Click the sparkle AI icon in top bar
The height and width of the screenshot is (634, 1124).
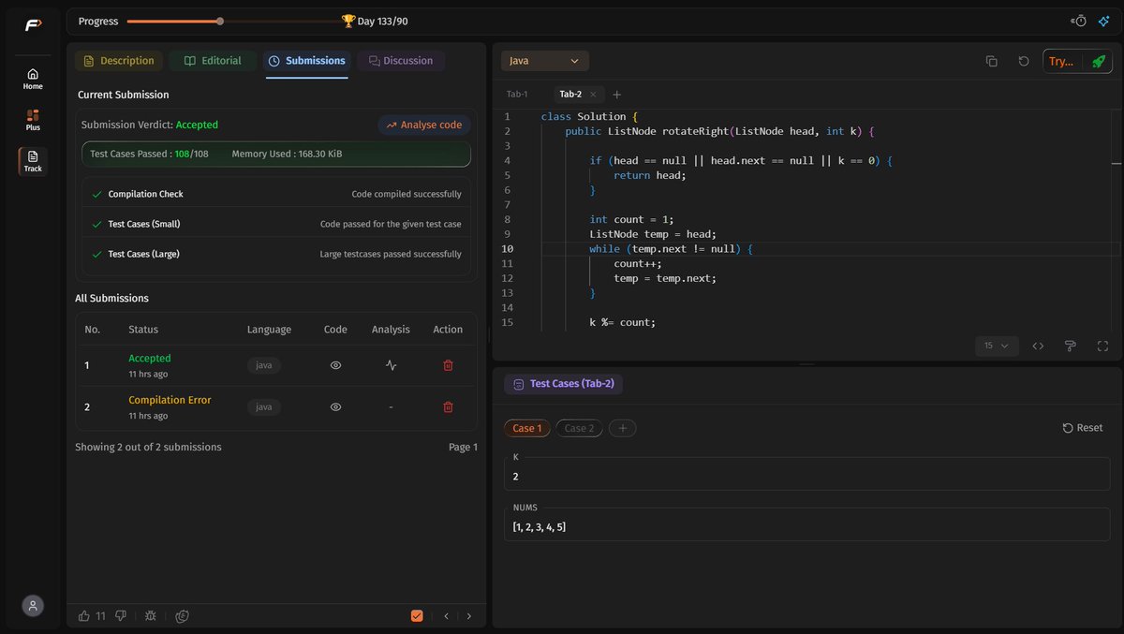(1104, 21)
